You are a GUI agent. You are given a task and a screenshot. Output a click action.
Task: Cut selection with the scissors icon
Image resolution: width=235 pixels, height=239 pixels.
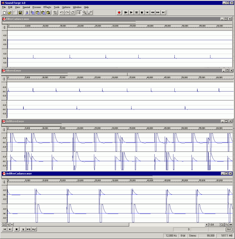pyautogui.click(x=27, y=13)
